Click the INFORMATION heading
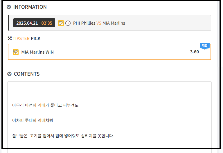Viewport: 223px width, 153px height. tap(30, 7)
